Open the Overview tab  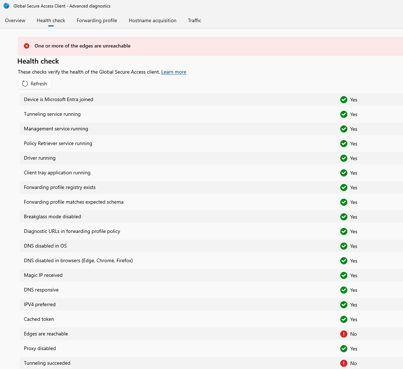15,21
